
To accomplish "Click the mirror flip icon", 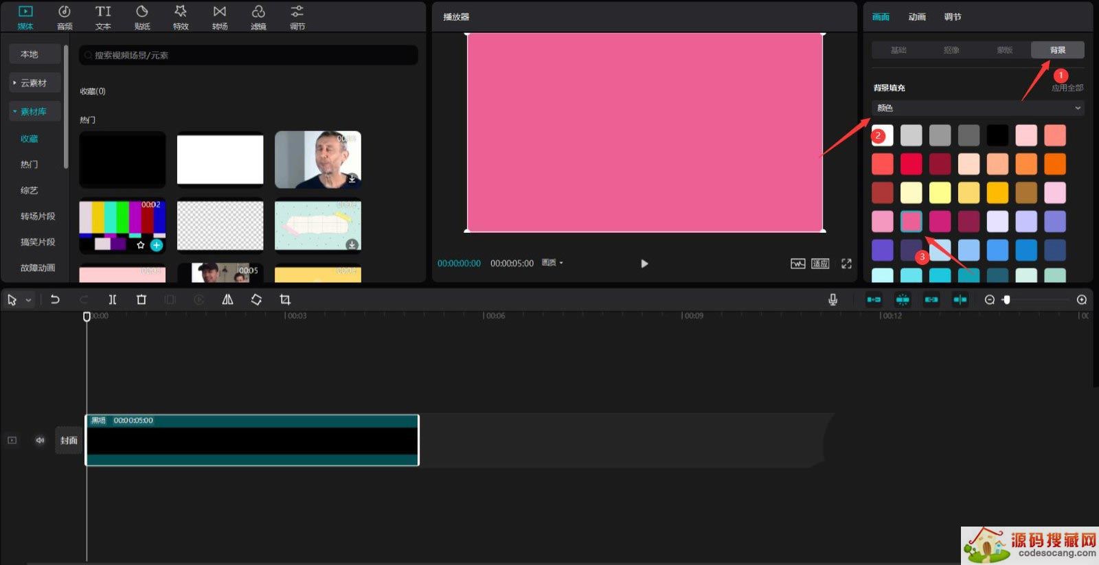I will pos(227,300).
